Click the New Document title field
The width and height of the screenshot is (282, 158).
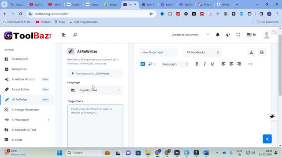[x=158, y=52]
